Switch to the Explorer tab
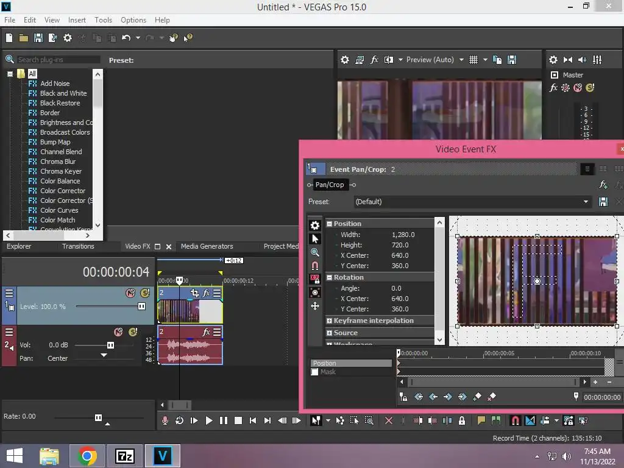 [19, 246]
